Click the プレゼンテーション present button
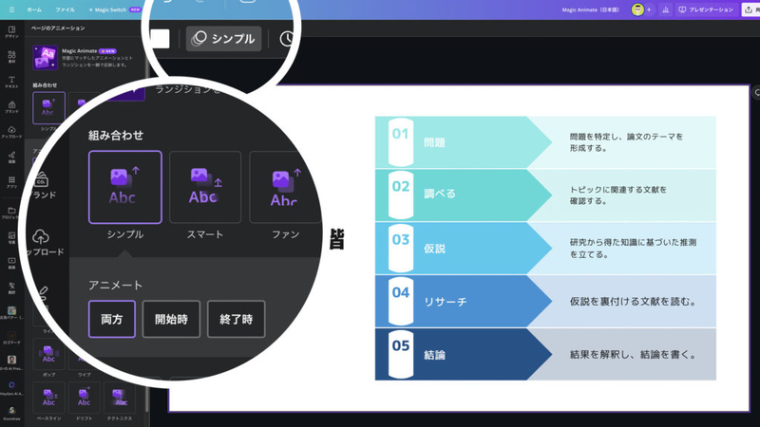This screenshot has height=427, width=760. pos(706,9)
